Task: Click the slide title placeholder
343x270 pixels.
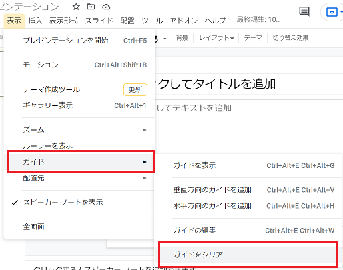Action: pos(248,84)
